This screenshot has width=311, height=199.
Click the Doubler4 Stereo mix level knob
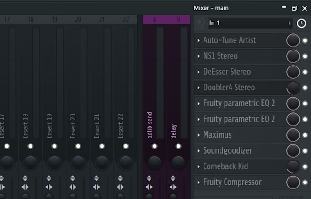coord(293,88)
